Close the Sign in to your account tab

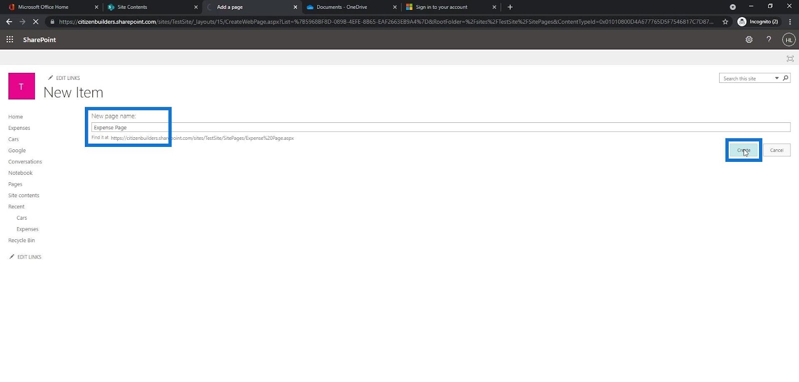(x=494, y=7)
